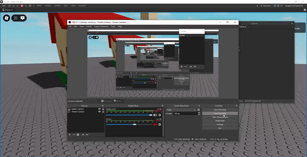Switch to the HOME ribbon tab
Image resolution: width=307 pixels, height=157 pixels.
pyautogui.click(x=39, y=6)
